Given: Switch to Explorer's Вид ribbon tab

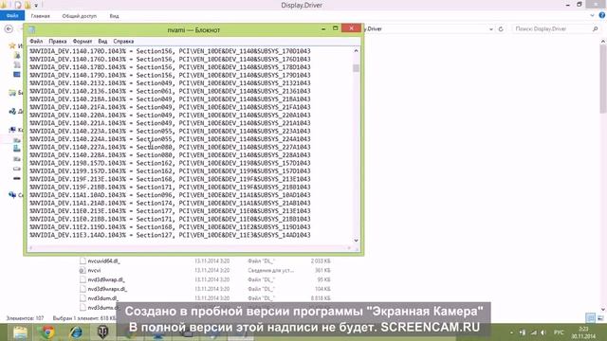Looking at the screenshot, I should (x=114, y=16).
